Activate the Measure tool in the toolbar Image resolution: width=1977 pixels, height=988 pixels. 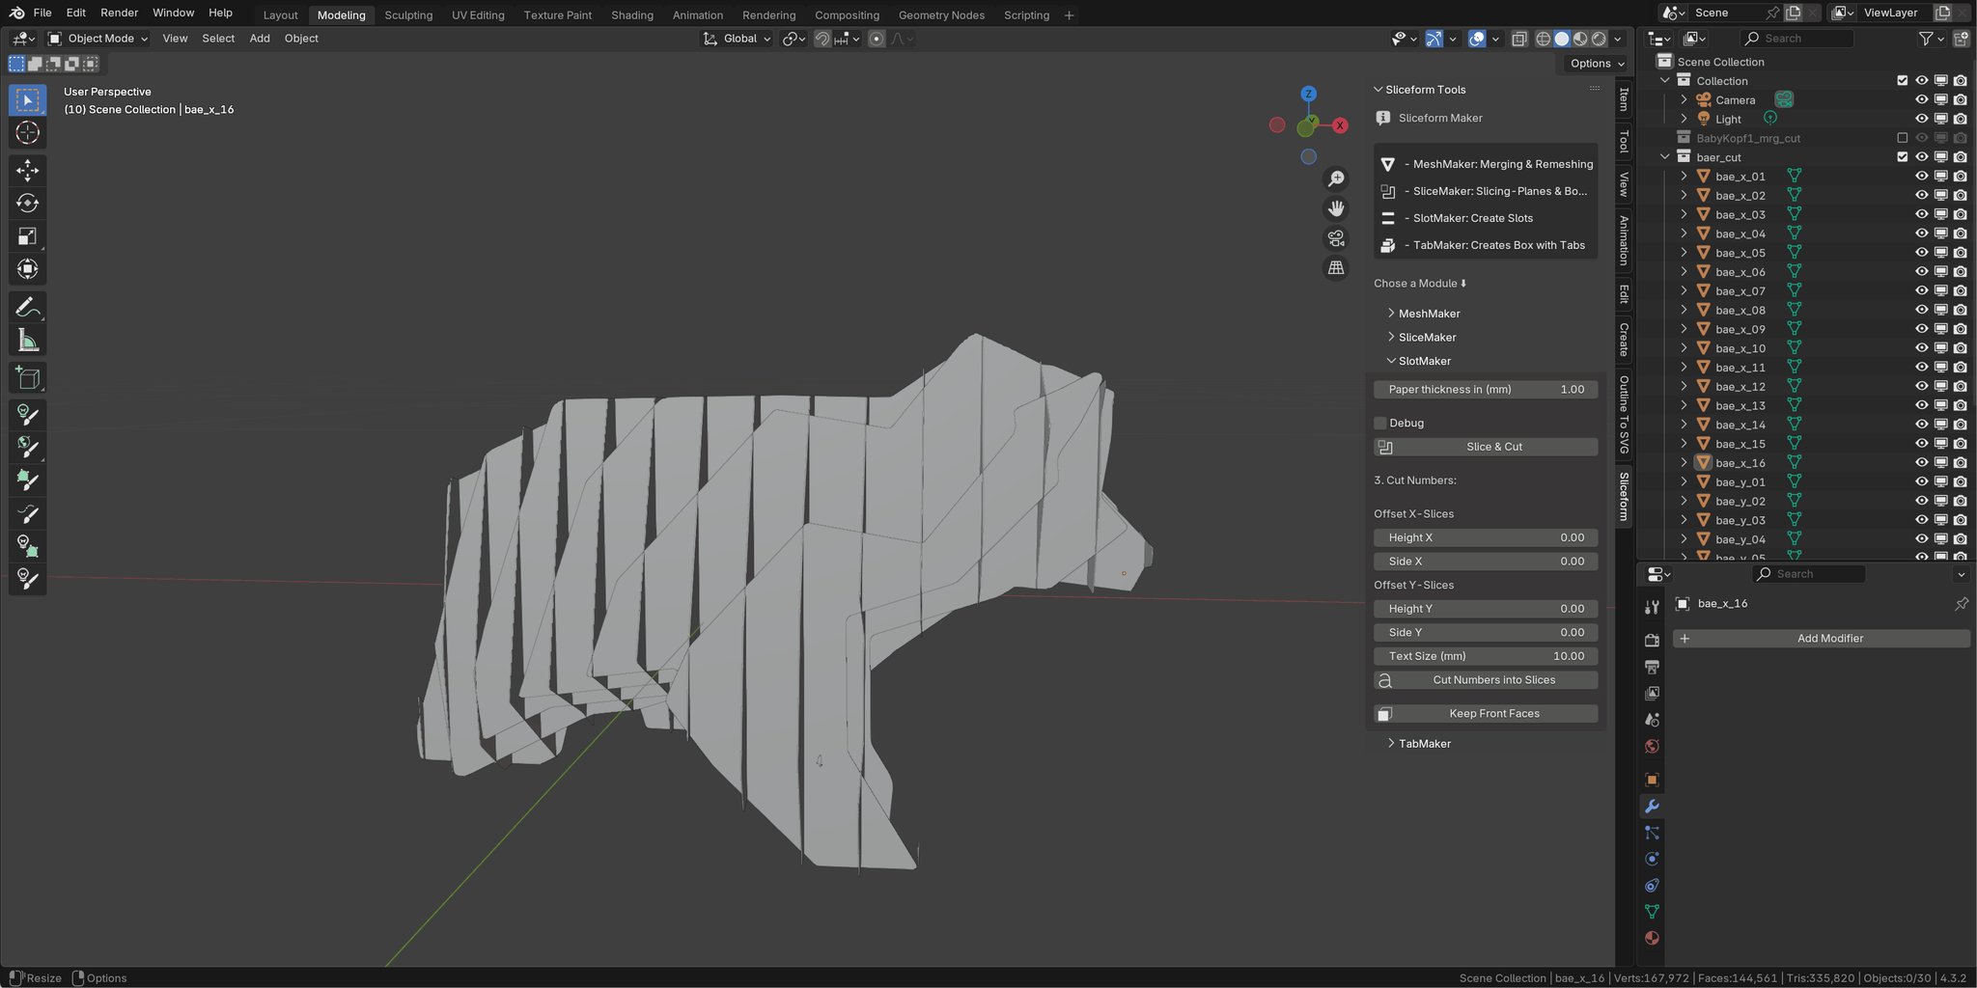(27, 340)
